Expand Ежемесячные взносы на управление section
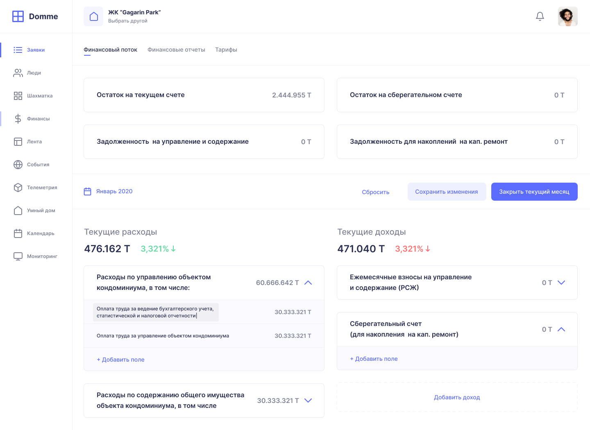590x430 pixels. [561, 283]
